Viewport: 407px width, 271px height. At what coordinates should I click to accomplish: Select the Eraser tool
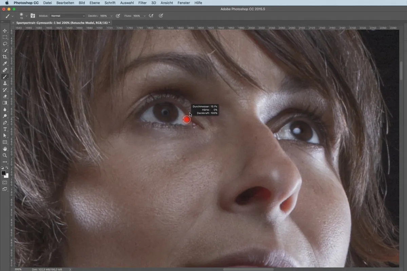pyautogui.click(x=5, y=96)
